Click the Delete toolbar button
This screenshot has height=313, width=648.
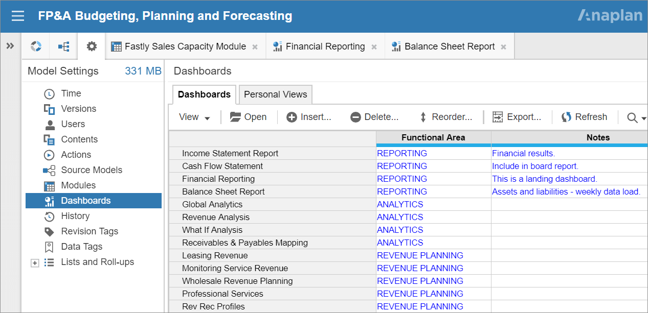point(374,117)
